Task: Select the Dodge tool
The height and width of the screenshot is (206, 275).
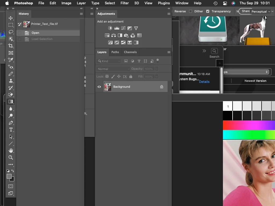Action: [x=11, y=116]
